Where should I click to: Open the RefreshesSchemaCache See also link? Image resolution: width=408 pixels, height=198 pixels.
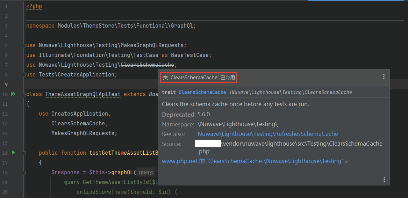click(x=267, y=134)
